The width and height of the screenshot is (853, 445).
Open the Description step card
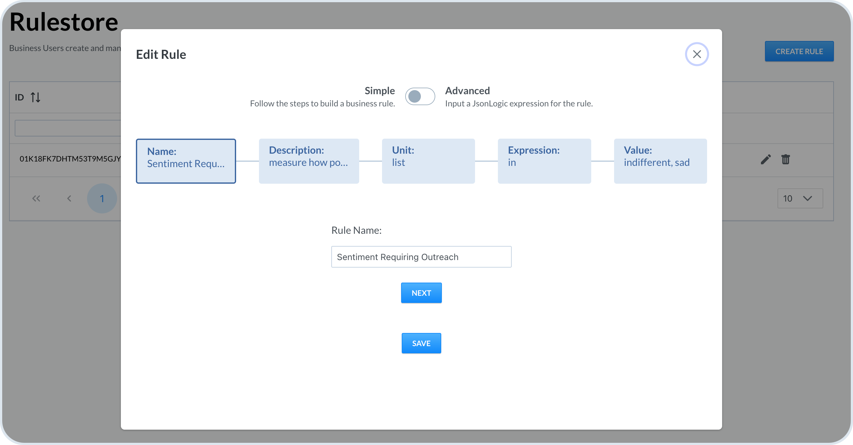pyautogui.click(x=309, y=161)
